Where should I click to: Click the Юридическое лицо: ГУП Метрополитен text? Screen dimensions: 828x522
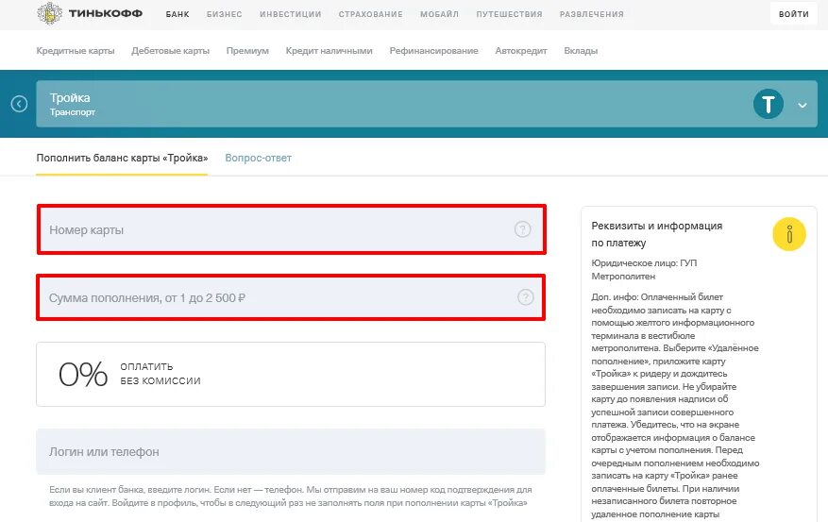click(644, 269)
